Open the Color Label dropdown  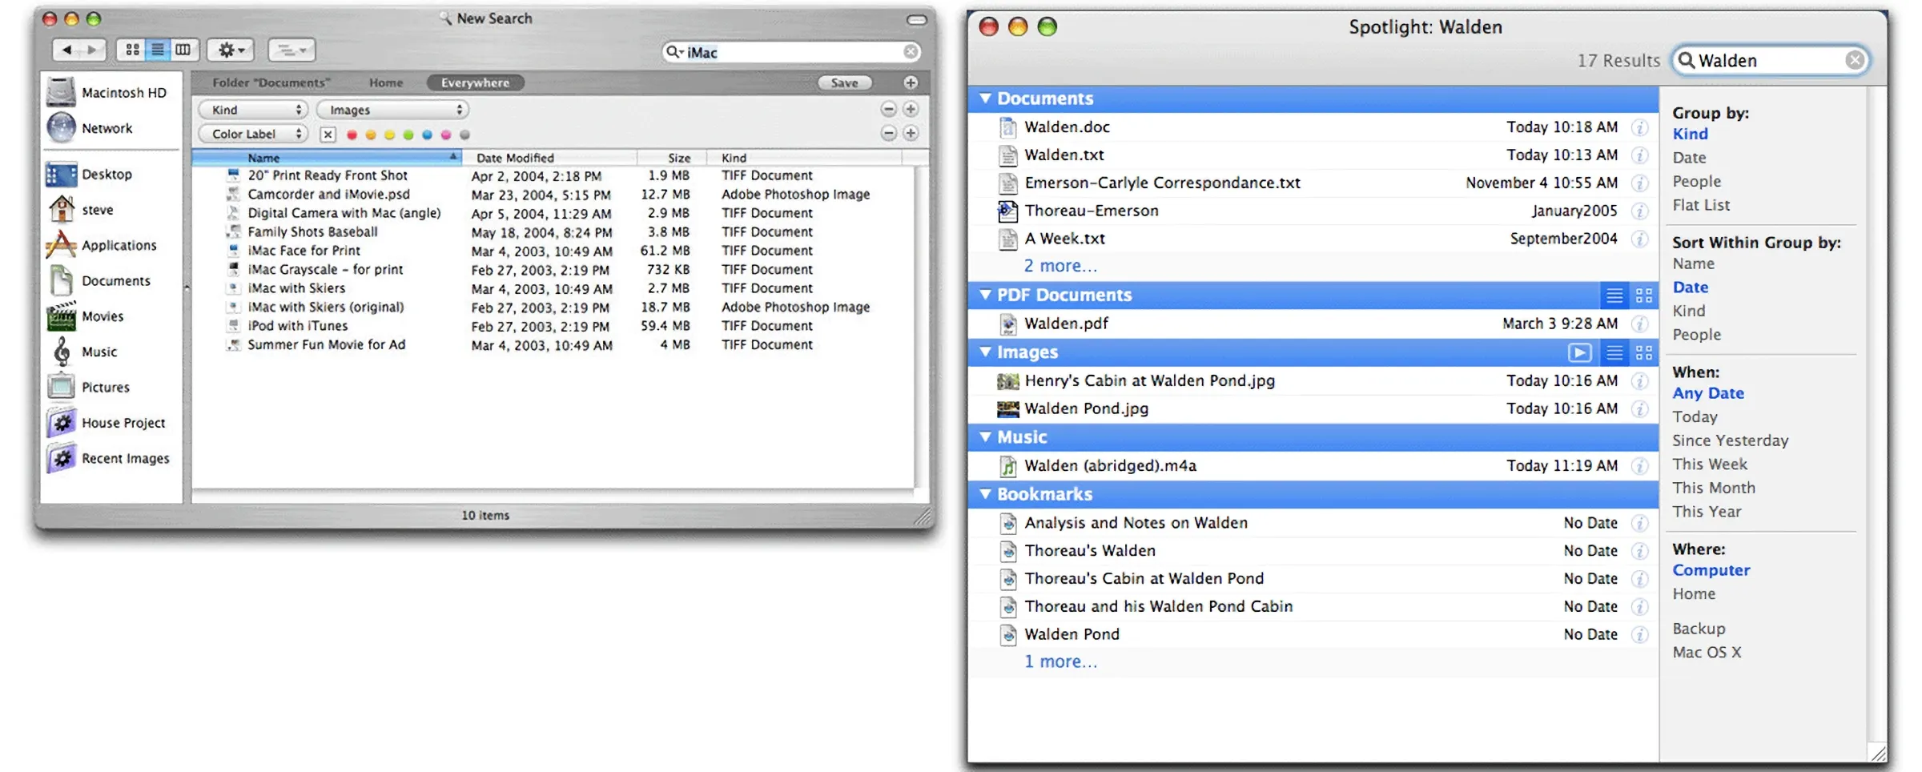[252, 134]
